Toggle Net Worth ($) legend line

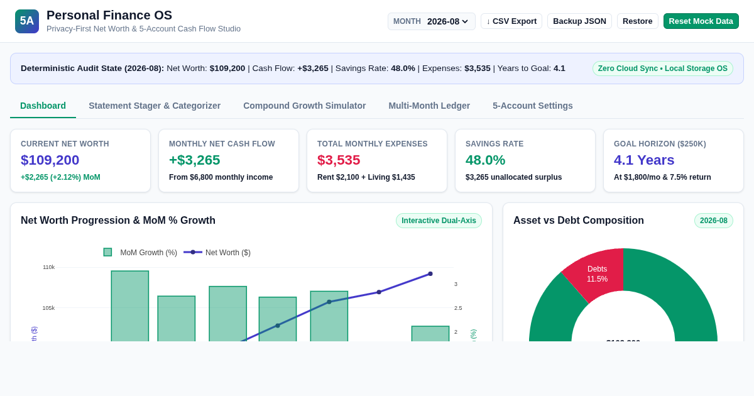point(193,252)
